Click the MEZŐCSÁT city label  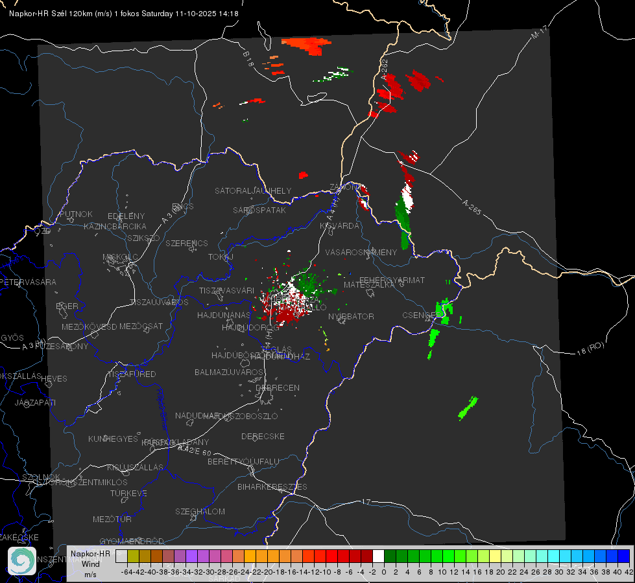point(141,326)
